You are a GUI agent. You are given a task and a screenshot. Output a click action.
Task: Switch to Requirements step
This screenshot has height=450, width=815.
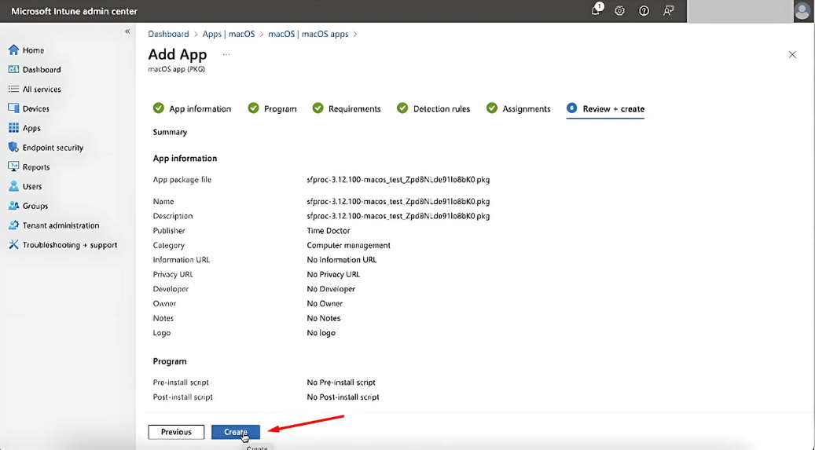[347, 108]
